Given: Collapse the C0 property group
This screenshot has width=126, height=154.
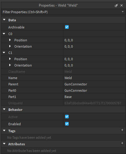Looking at the screenshot, I should tap(4, 34).
